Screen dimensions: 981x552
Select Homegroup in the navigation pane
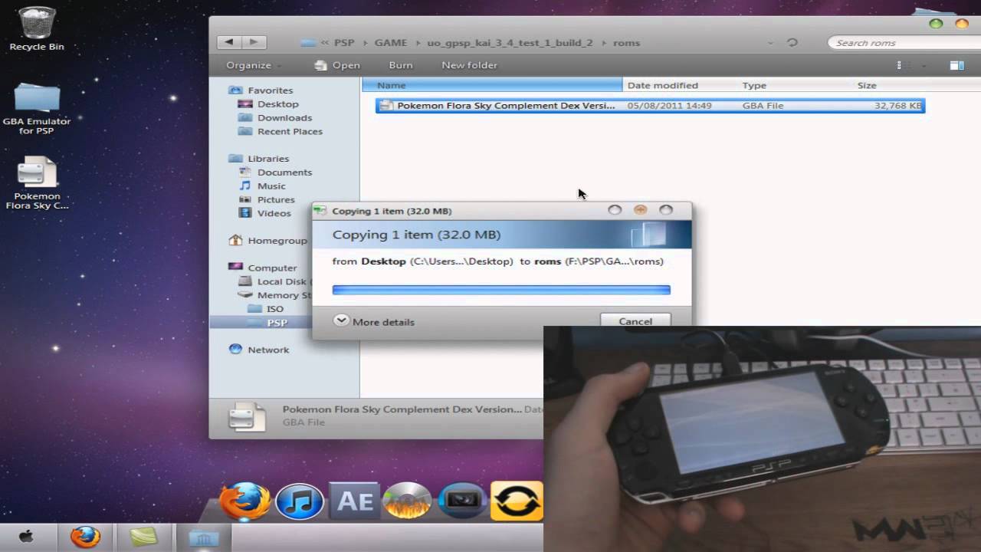pyautogui.click(x=277, y=241)
